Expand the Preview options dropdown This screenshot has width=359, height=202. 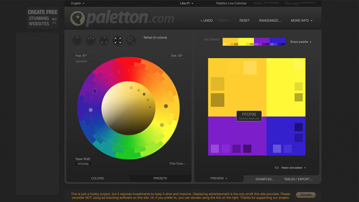[219, 178]
